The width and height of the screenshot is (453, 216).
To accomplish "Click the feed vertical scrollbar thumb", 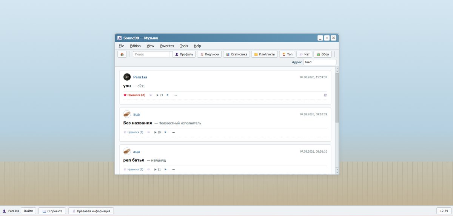I will (x=337, y=98).
